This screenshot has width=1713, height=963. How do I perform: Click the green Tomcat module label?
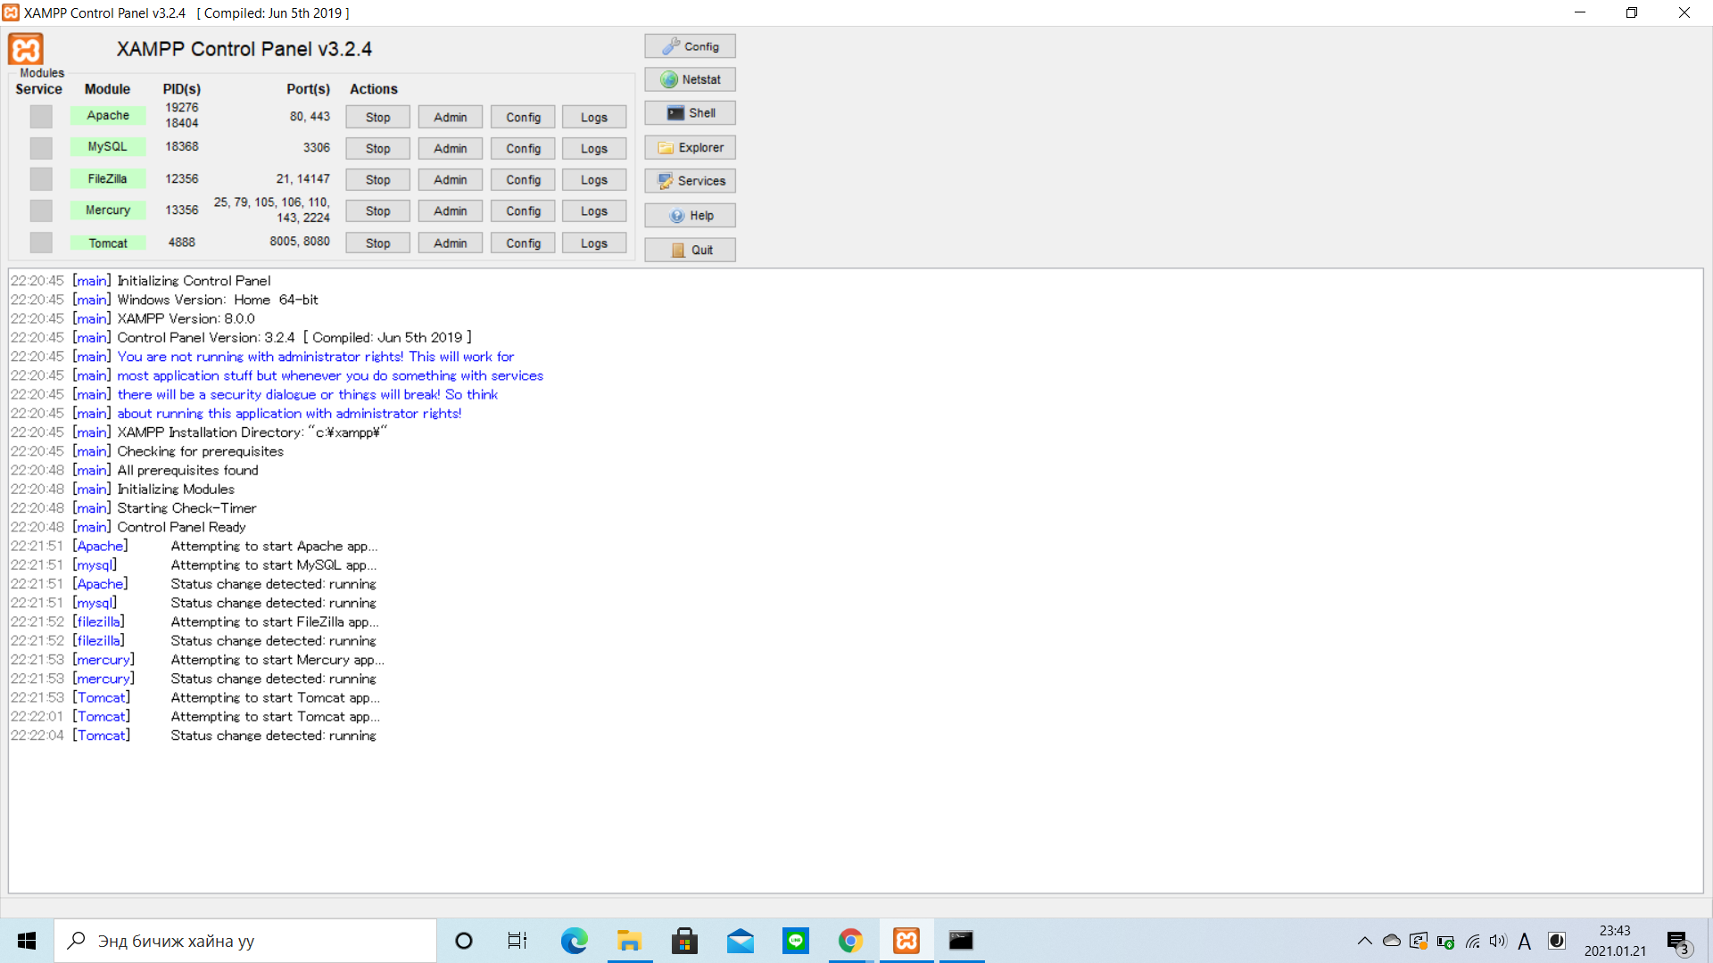pos(108,243)
